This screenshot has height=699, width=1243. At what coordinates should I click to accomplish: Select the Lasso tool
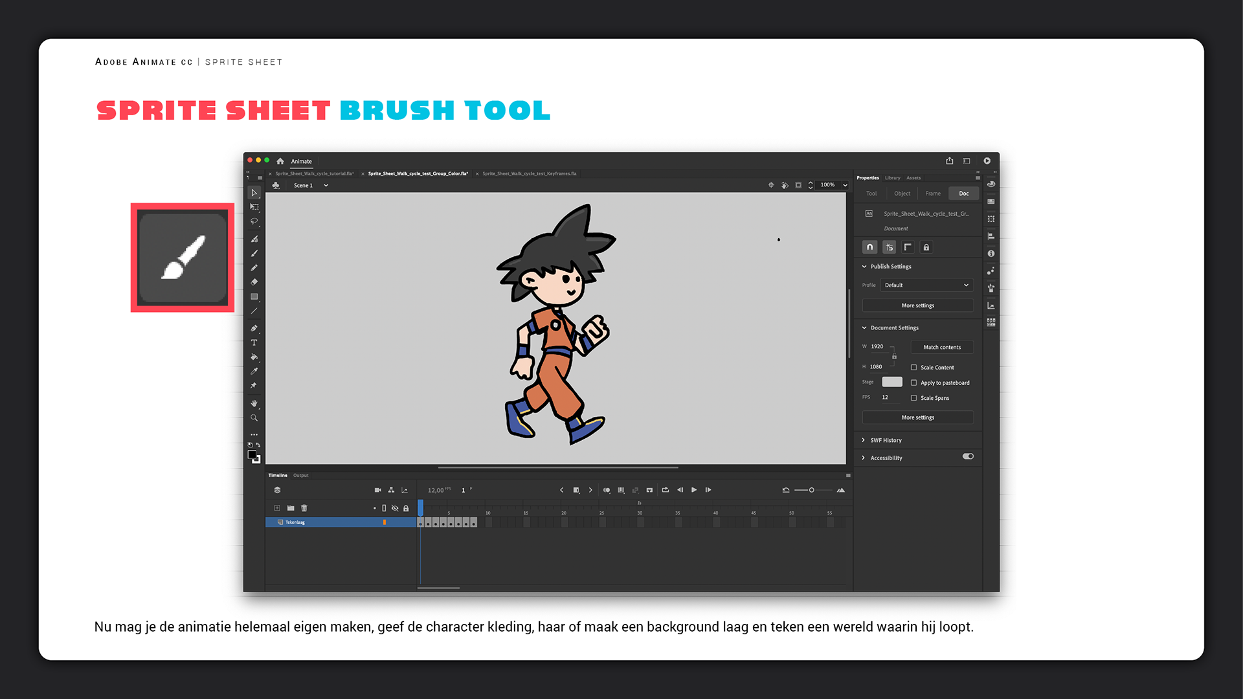click(254, 221)
